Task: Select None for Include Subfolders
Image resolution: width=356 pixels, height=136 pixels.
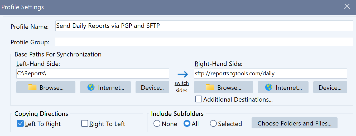Action: click(157, 124)
